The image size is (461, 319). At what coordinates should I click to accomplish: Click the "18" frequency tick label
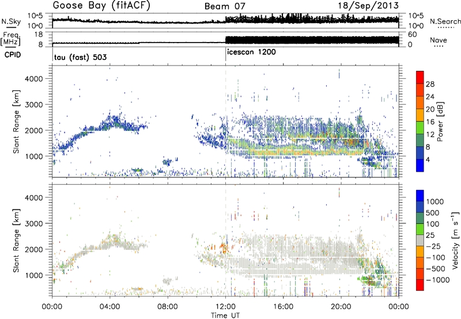pos(39,35)
